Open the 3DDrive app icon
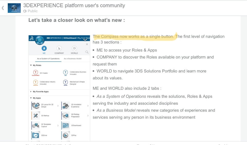Viewport: 247px width, 145px height. coord(36,135)
